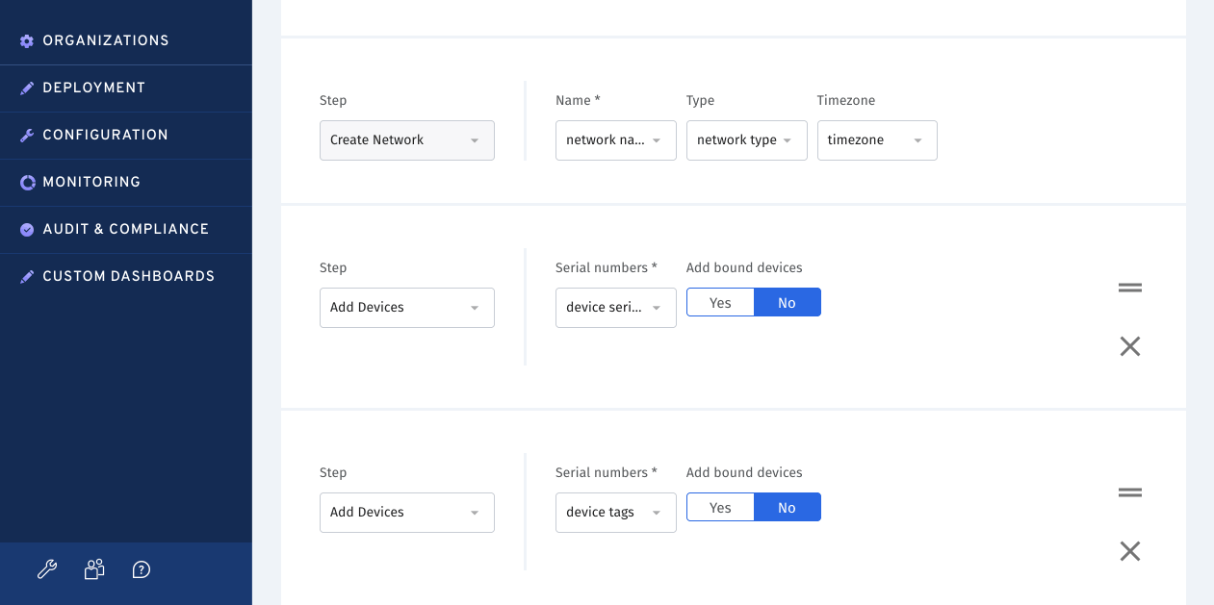This screenshot has width=1214, height=605.
Task: Click the checkmark icon beside AUDIT & COMPLIANCE
Action: coord(27,229)
